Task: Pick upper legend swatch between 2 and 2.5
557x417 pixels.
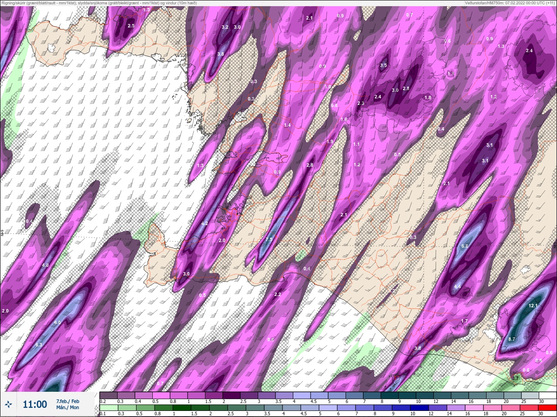Action: pos(232,395)
